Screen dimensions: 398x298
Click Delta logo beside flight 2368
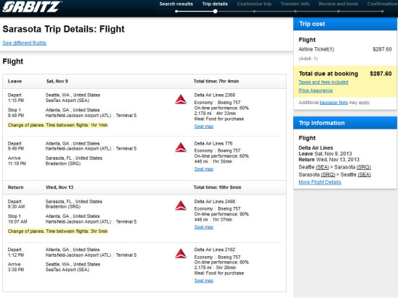tap(181, 99)
